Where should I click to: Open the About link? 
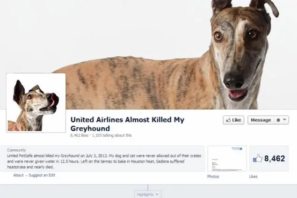coord(18,175)
